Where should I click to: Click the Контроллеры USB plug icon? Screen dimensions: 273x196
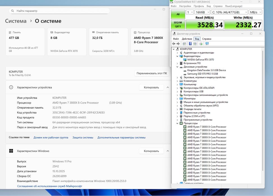pos(181,91)
